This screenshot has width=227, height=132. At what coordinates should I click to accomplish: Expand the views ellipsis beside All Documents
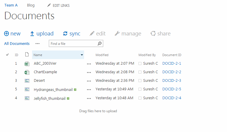pyautogui.click(x=37, y=44)
